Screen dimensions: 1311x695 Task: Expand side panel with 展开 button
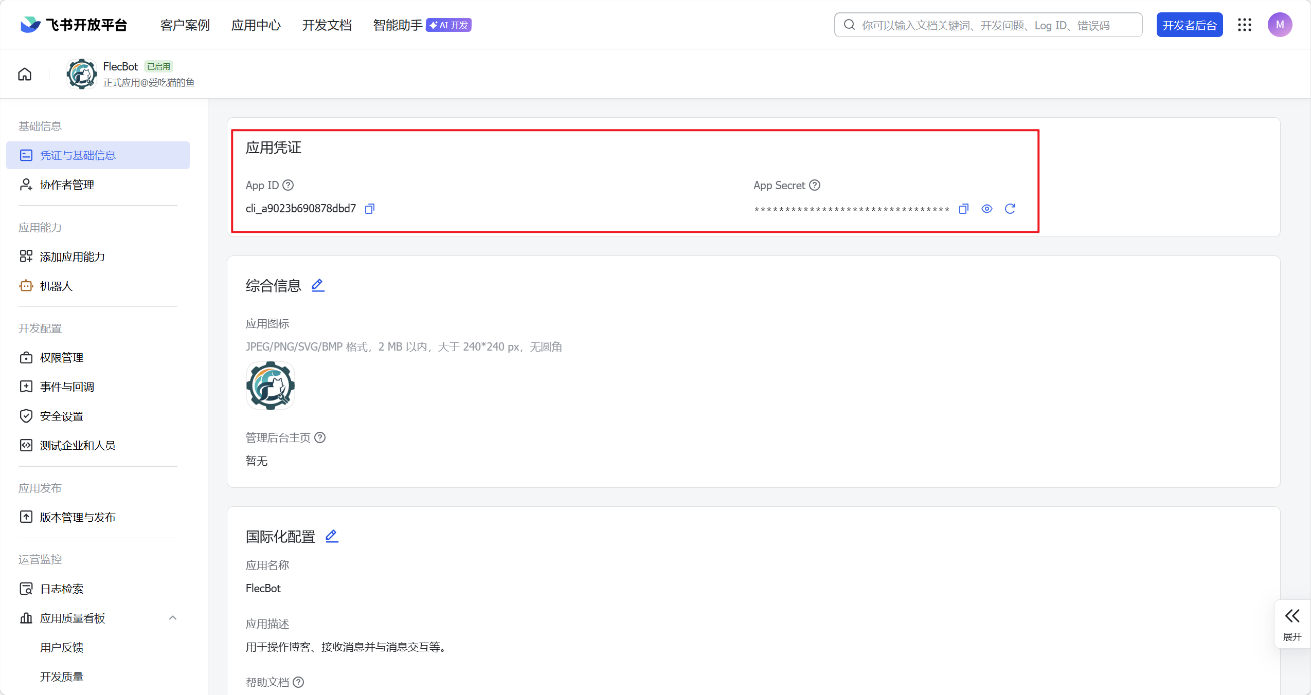click(x=1292, y=624)
